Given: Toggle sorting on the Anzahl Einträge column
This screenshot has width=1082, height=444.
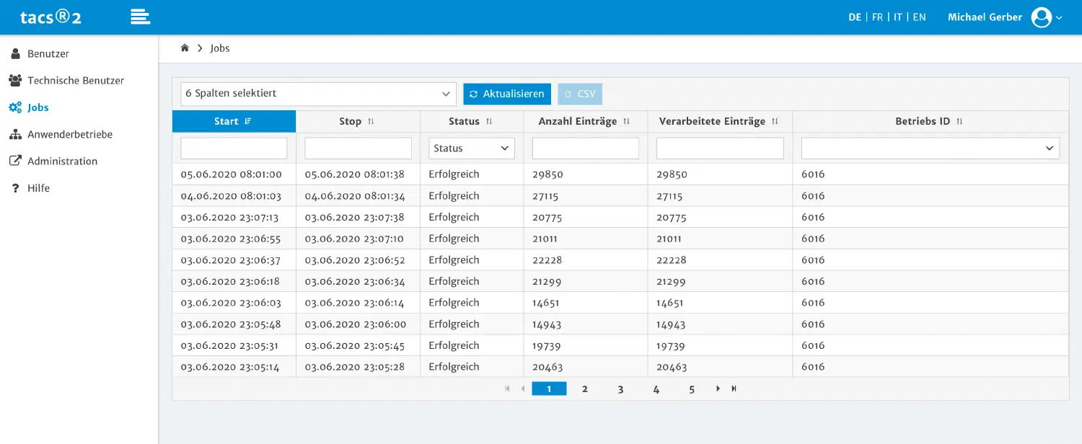Looking at the screenshot, I should coord(626,121).
